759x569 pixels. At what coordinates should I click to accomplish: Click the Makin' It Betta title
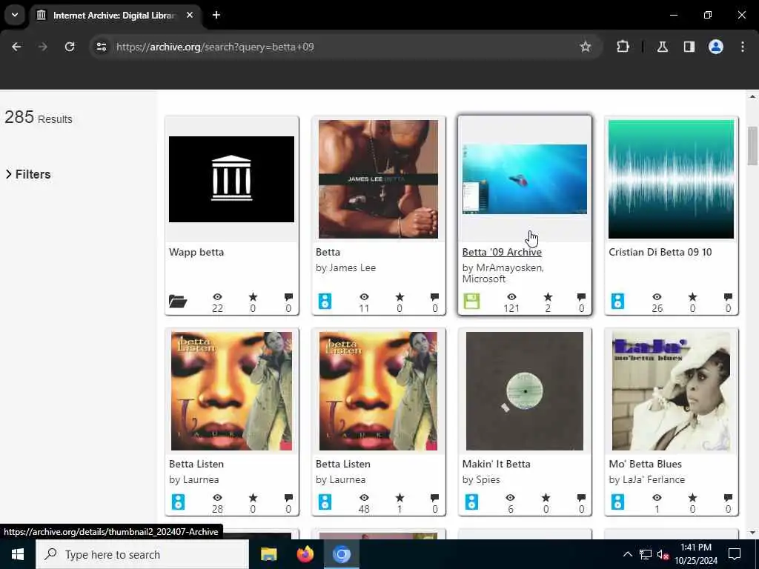coord(496,464)
